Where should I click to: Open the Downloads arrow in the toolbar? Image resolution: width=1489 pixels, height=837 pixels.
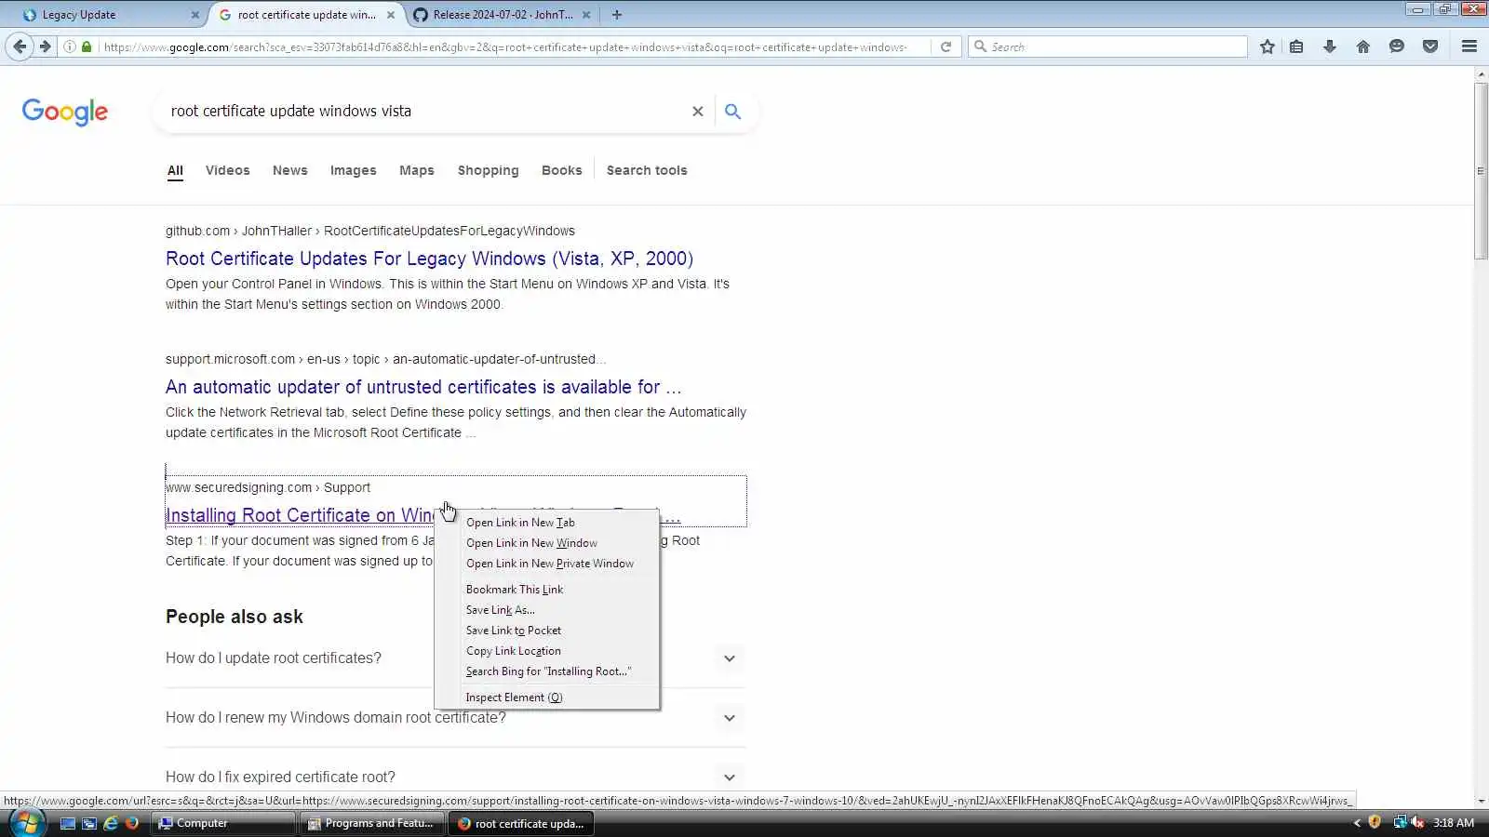click(x=1330, y=46)
